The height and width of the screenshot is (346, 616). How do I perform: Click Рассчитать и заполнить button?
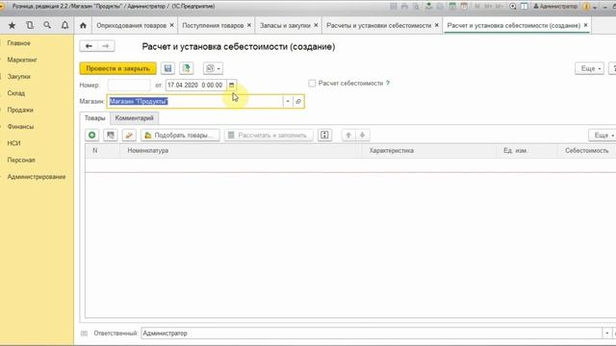pyautogui.click(x=269, y=135)
